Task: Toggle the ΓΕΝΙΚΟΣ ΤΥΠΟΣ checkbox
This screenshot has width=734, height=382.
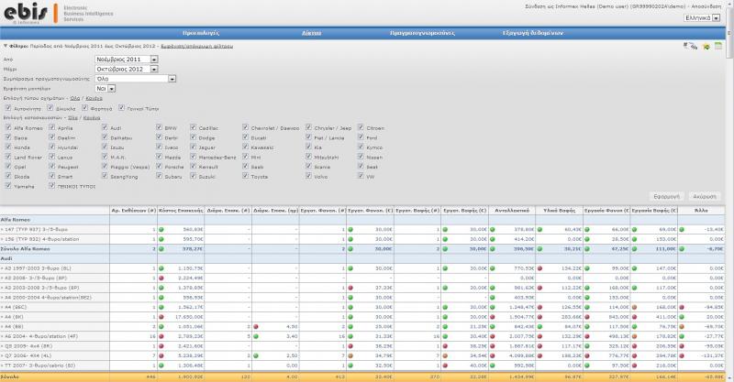Action: pyautogui.click(x=51, y=186)
